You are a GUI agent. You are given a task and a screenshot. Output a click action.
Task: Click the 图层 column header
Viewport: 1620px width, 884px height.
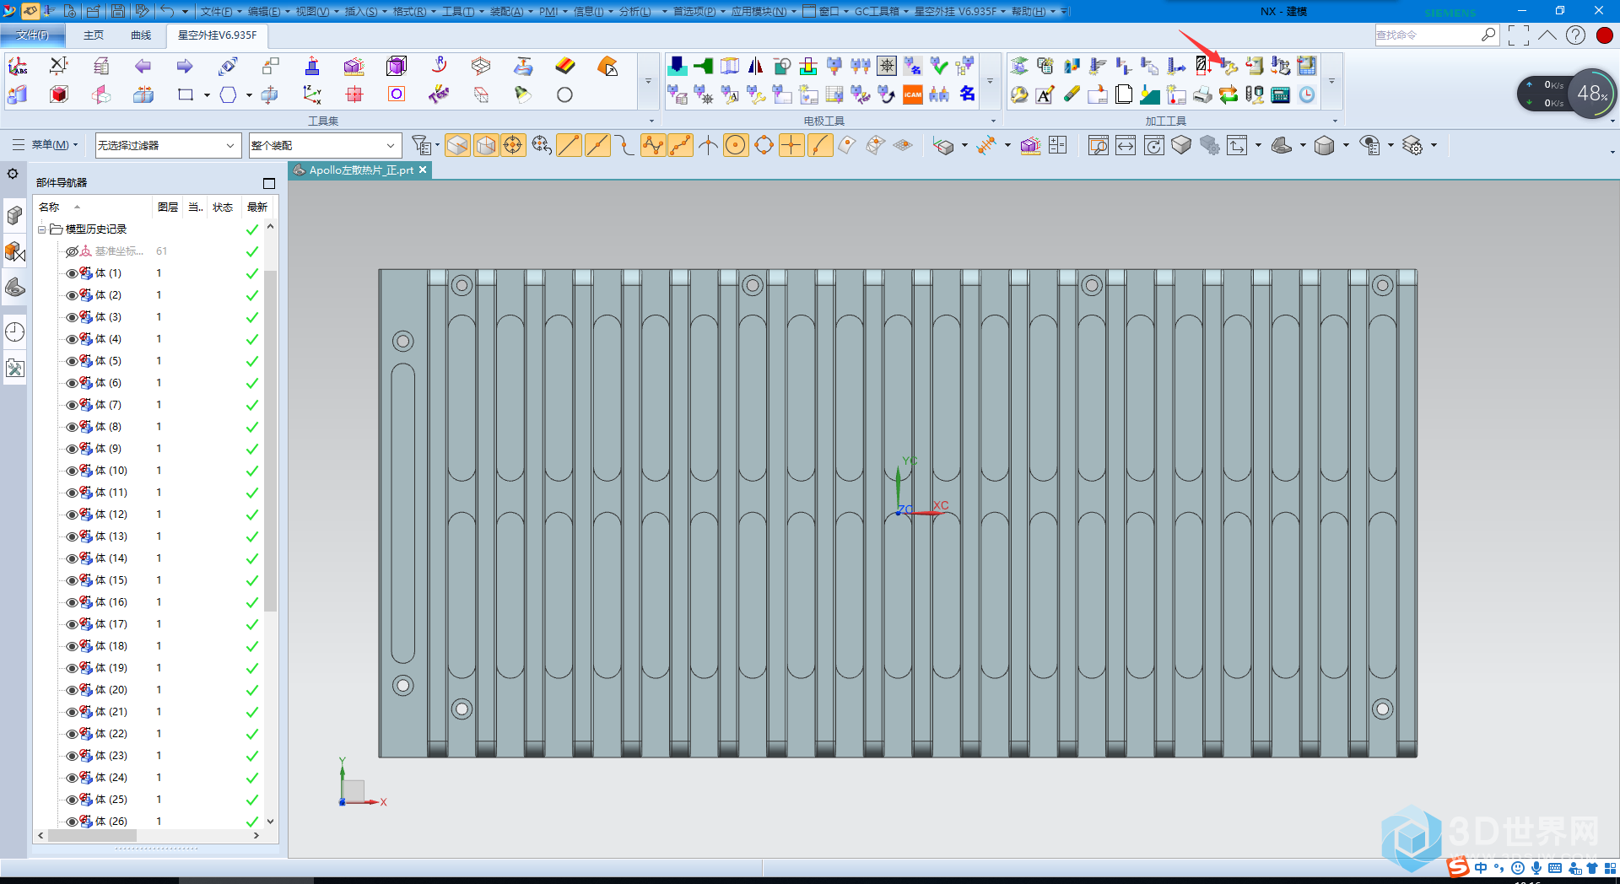(x=168, y=208)
